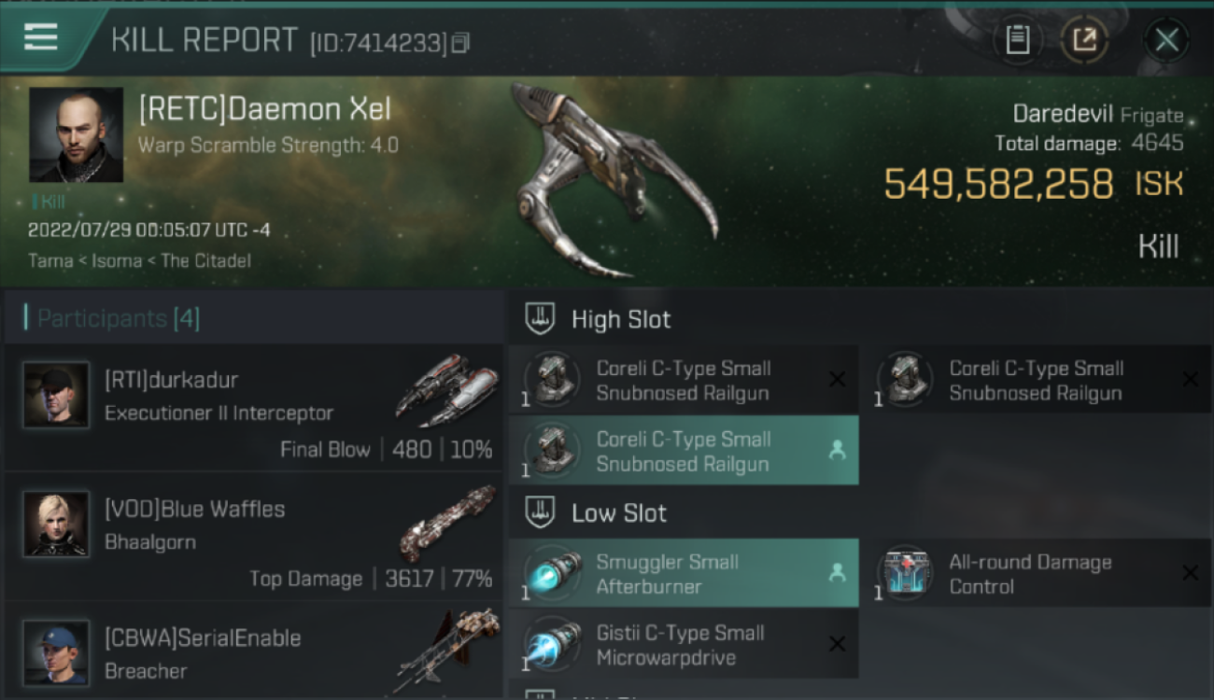1214x700 pixels.
Task: Share kill report via export icon
Action: point(1084,40)
